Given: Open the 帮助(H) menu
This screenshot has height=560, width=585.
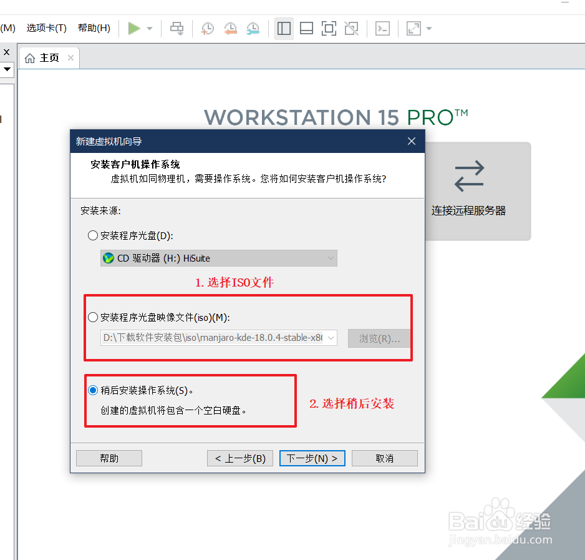Looking at the screenshot, I should click(x=94, y=28).
